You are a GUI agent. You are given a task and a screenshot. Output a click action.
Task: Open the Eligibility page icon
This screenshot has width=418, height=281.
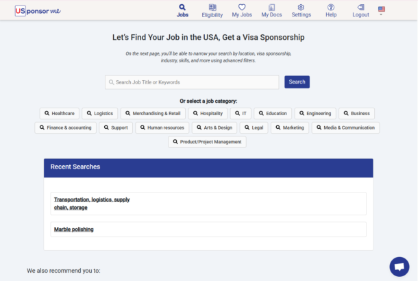212,7
